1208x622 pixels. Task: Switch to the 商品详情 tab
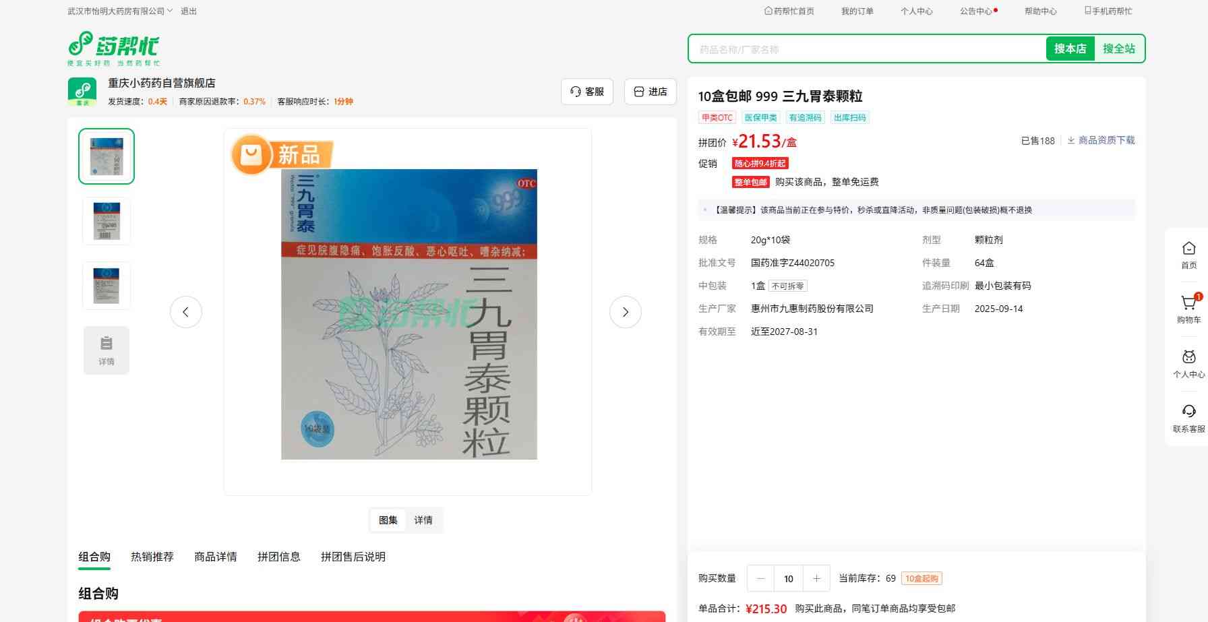coord(216,557)
